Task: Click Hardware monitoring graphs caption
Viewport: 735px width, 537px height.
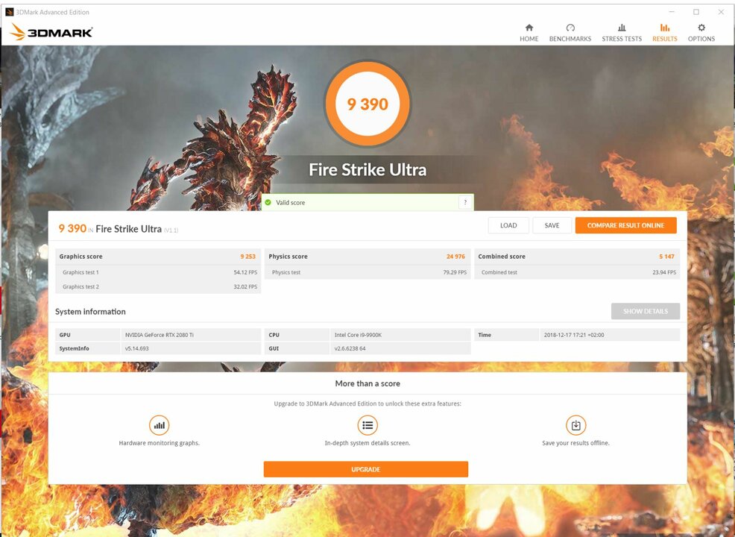Action: pos(160,443)
